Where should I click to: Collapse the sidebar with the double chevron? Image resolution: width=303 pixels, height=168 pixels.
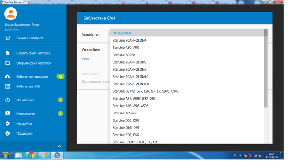(x=59, y=146)
